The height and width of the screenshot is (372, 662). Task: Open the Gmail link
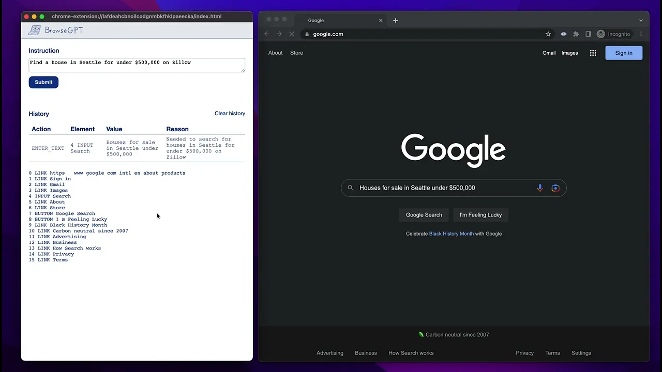click(549, 53)
